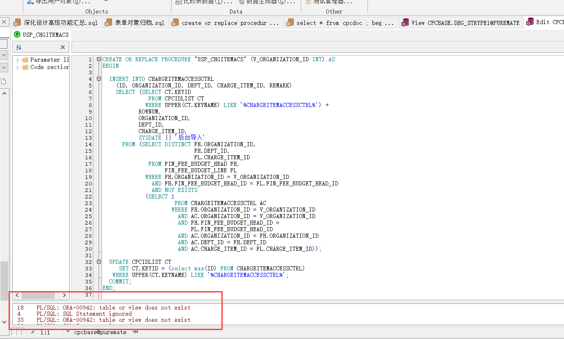
Task: Expand the Parameter list tree node
Action: [18, 60]
